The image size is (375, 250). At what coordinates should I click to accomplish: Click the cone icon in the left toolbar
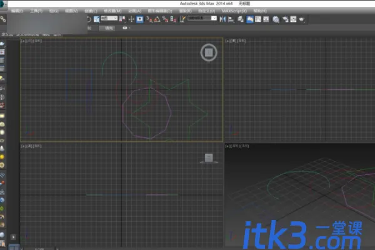pyautogui.click(x=2, y=149)
